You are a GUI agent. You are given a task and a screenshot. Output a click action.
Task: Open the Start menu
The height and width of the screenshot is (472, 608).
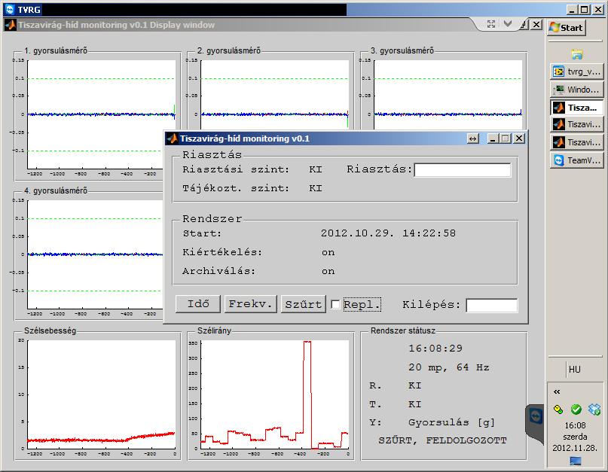pyautogui.click(x=566, y=28)
